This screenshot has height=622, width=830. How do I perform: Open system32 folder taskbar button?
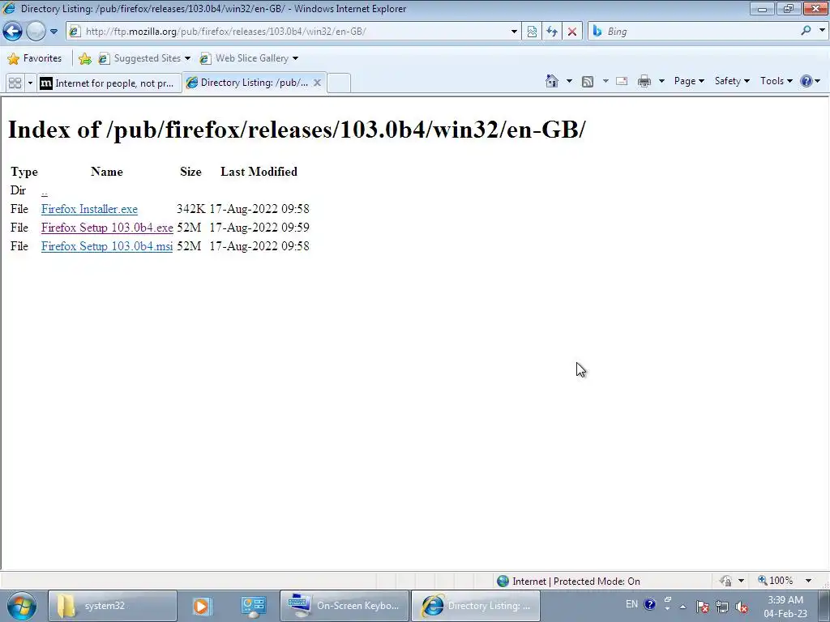tap(112, 606)
